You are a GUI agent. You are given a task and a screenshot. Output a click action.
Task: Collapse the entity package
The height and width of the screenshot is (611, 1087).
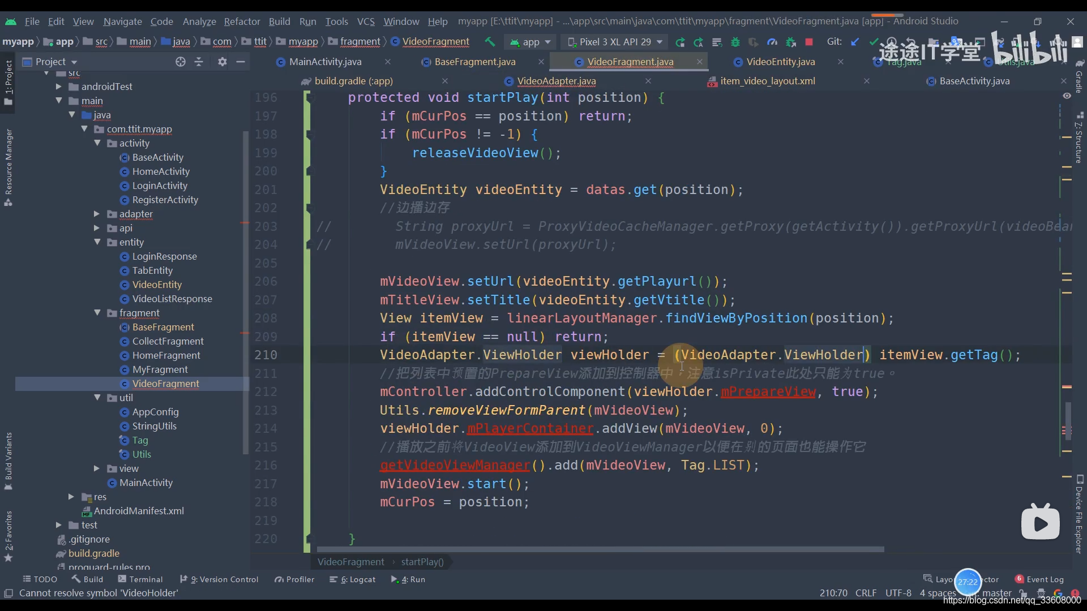click(x=97, y=242)
